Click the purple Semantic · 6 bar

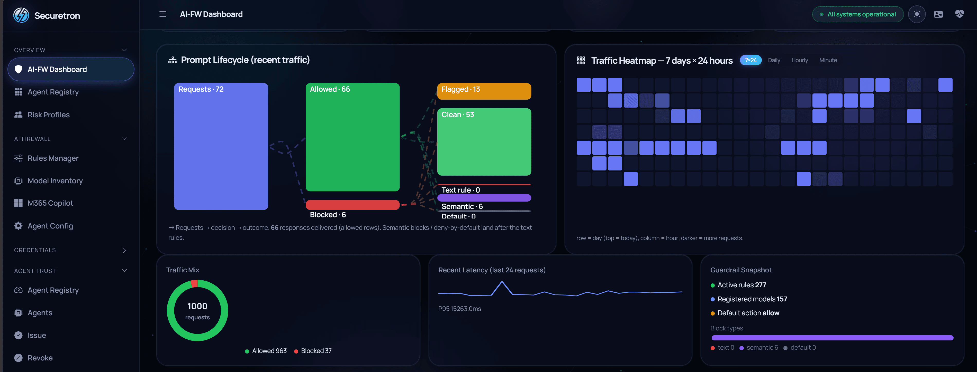[484, 198]
